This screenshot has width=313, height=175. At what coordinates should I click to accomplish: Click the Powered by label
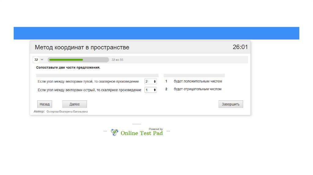point(156,129)
